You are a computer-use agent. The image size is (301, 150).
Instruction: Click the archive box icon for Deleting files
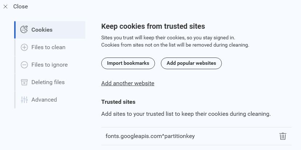24,82
